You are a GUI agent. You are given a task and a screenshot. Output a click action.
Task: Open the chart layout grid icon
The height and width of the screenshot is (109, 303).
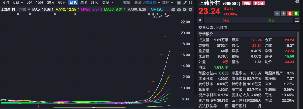179,3
